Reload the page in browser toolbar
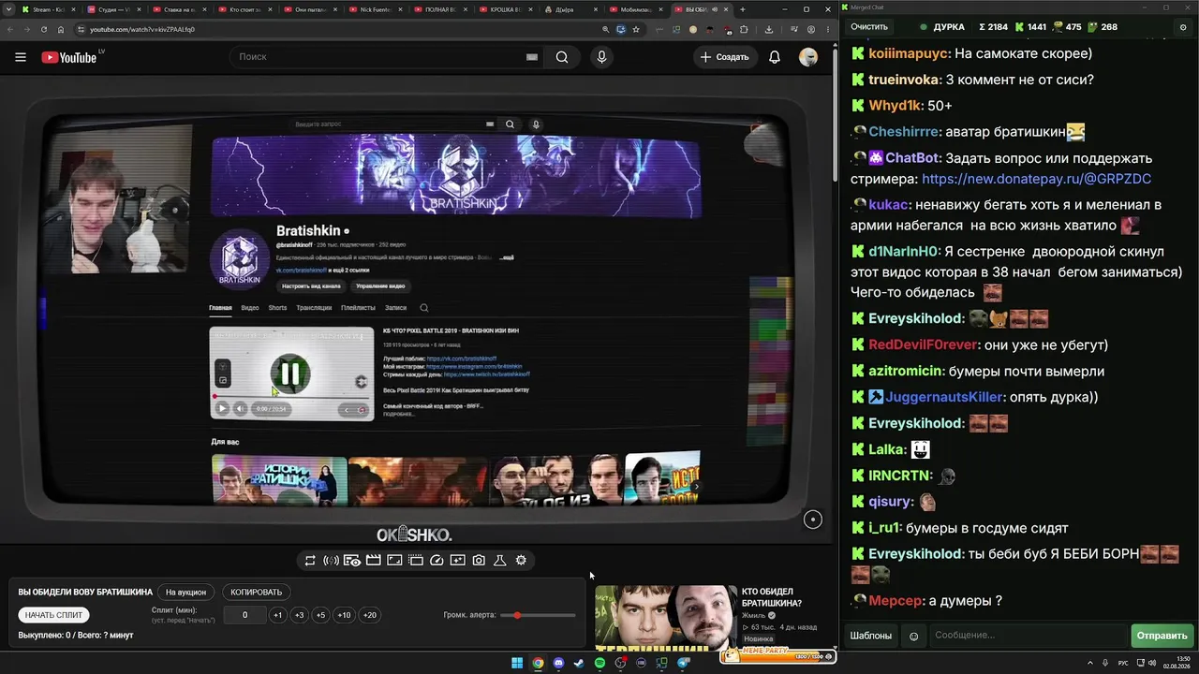 [x=43, y=29]
